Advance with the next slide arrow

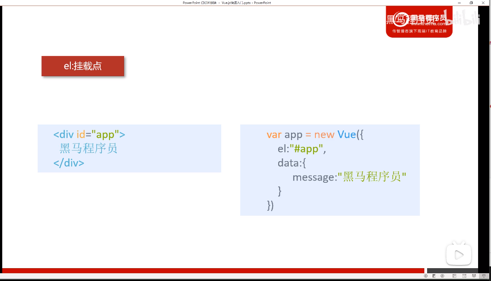442,276
